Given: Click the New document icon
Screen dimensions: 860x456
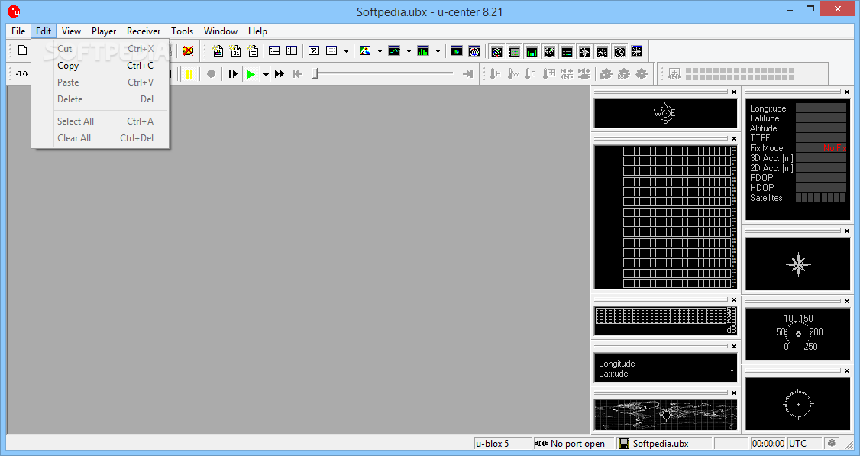Looking at the screenshot, I should (22, 50).
